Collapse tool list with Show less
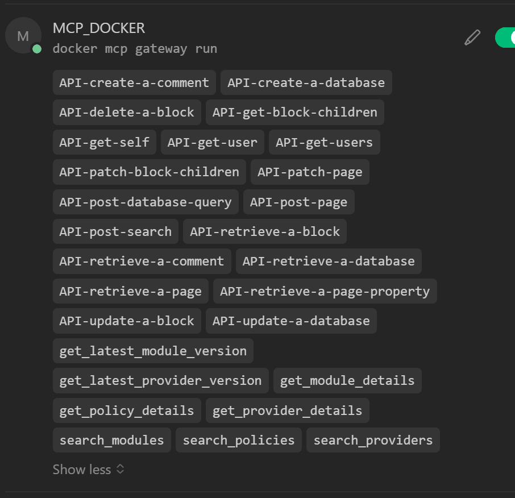515x498 pixels. 88,470
